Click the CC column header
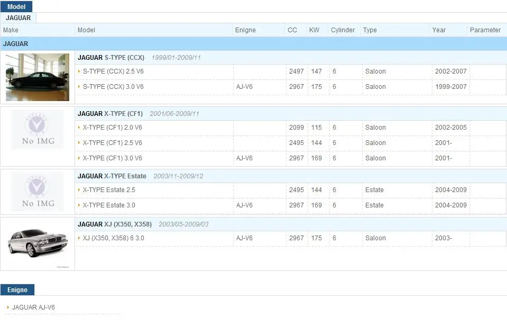This screenshot has height=326, width=507. 292,30
